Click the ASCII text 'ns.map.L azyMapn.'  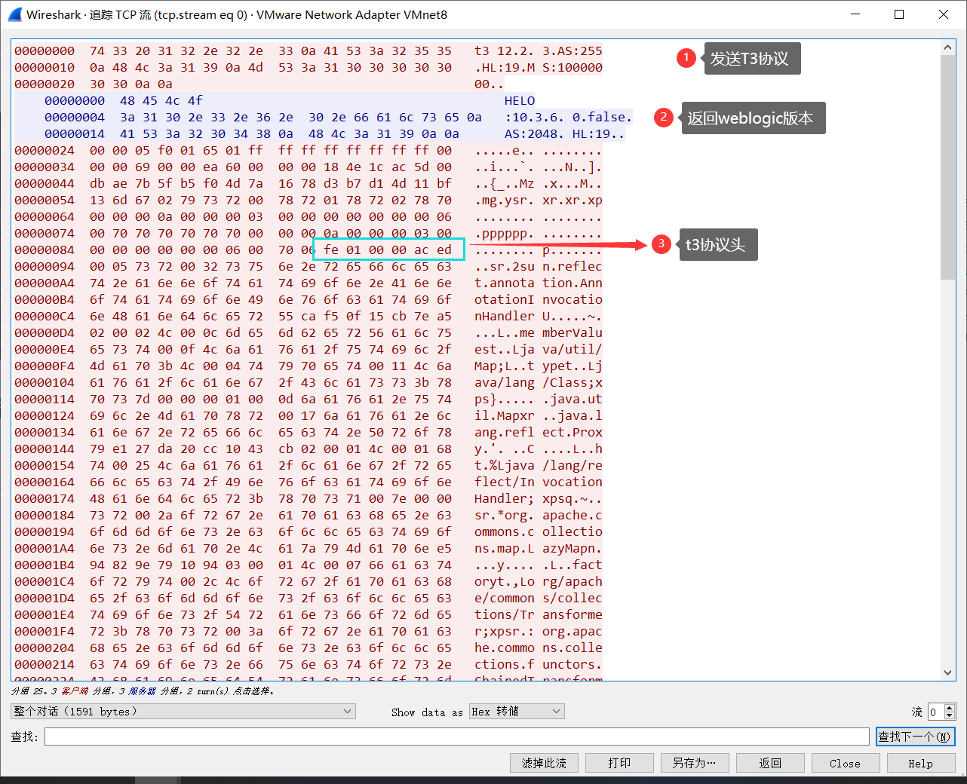click(x=538, y=549)
